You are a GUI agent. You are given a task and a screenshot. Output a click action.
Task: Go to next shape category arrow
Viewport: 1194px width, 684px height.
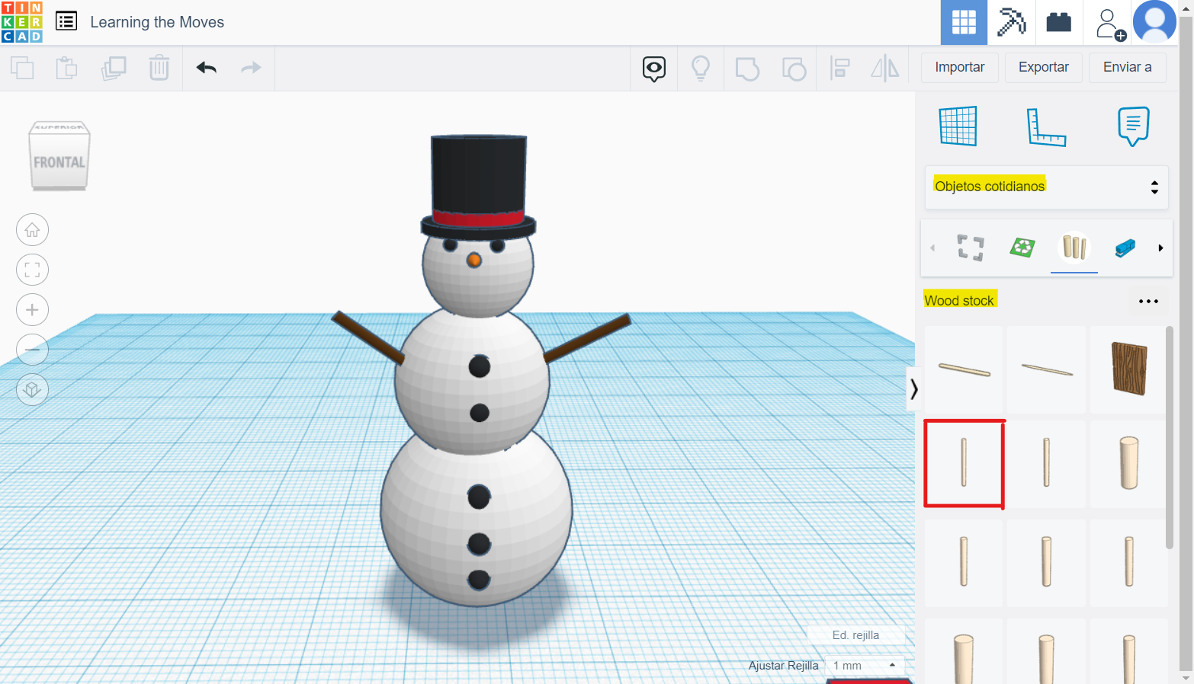point(1160,248)
